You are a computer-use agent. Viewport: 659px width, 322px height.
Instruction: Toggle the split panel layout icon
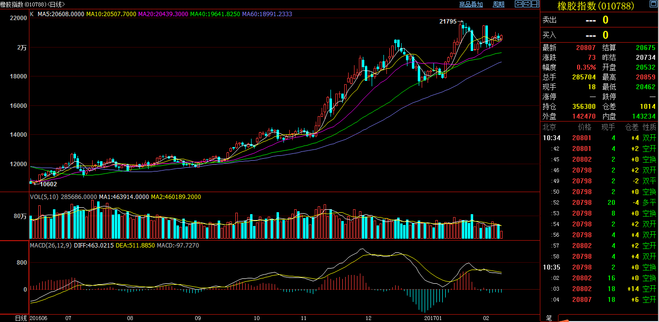coord(535,4)
